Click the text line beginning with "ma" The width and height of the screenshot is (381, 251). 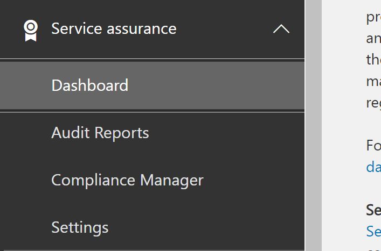point(373,81)
